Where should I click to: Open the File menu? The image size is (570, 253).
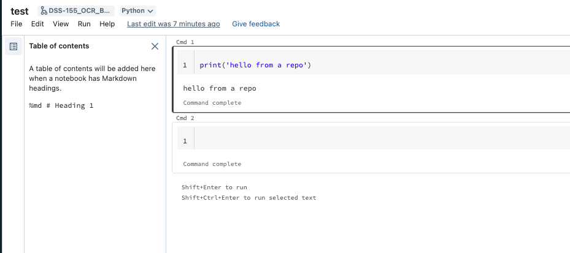(17, 24)
